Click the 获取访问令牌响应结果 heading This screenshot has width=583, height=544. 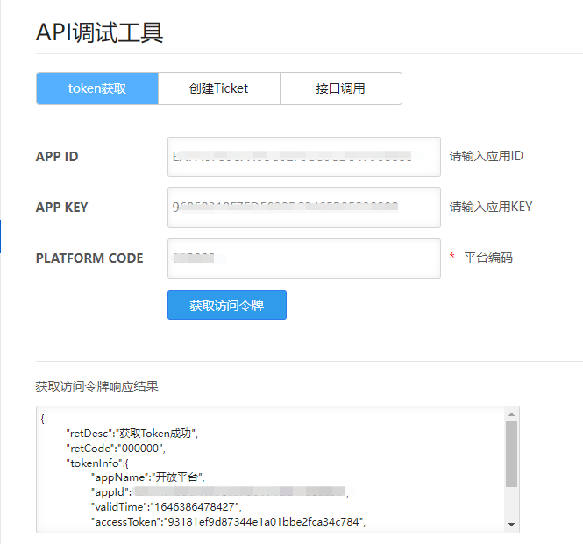tap(96, 386)
